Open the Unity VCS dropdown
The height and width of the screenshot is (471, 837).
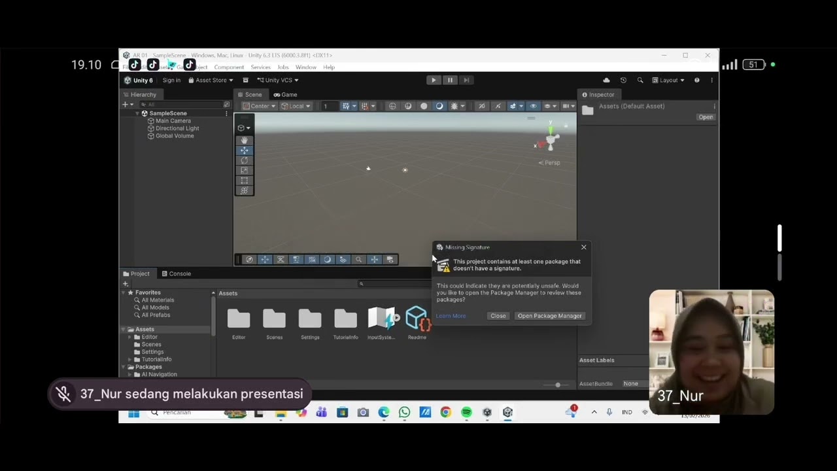pos(278,80)
